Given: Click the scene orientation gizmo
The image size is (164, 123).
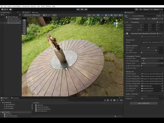Looking at the screenshot, I should point(117,23).
